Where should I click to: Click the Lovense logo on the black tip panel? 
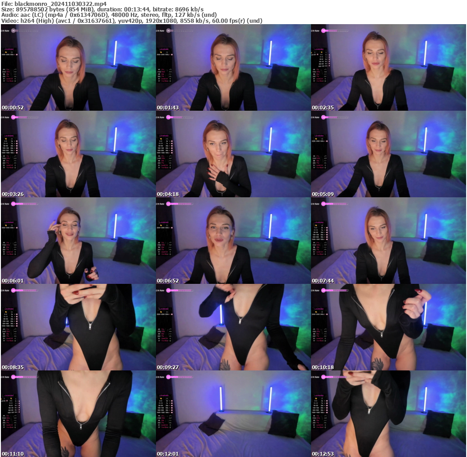coord(319,49)
